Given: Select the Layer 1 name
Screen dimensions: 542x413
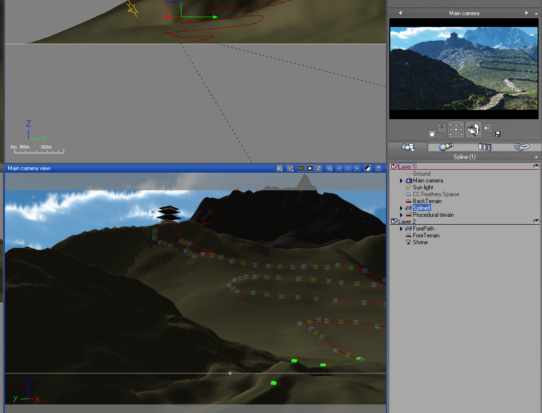Looking at the screenshot, I should point(406,166).
